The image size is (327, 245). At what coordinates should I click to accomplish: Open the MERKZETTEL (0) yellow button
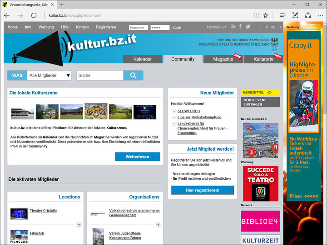[261, 93]
